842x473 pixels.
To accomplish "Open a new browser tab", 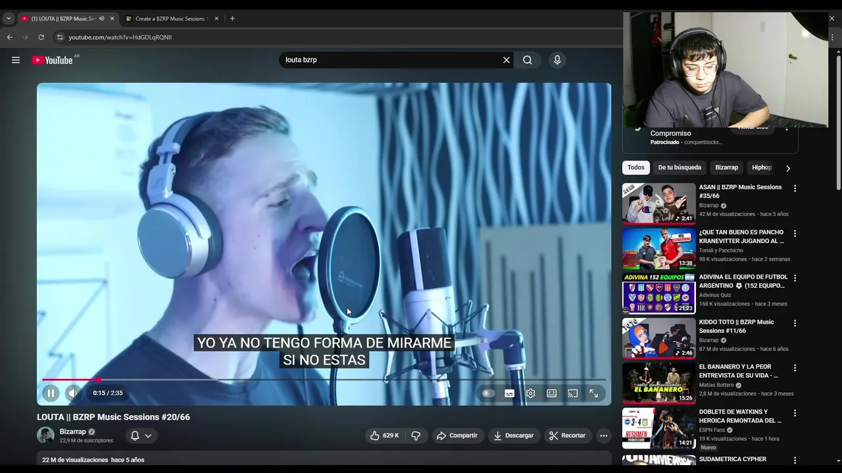I will pos(232,18).
